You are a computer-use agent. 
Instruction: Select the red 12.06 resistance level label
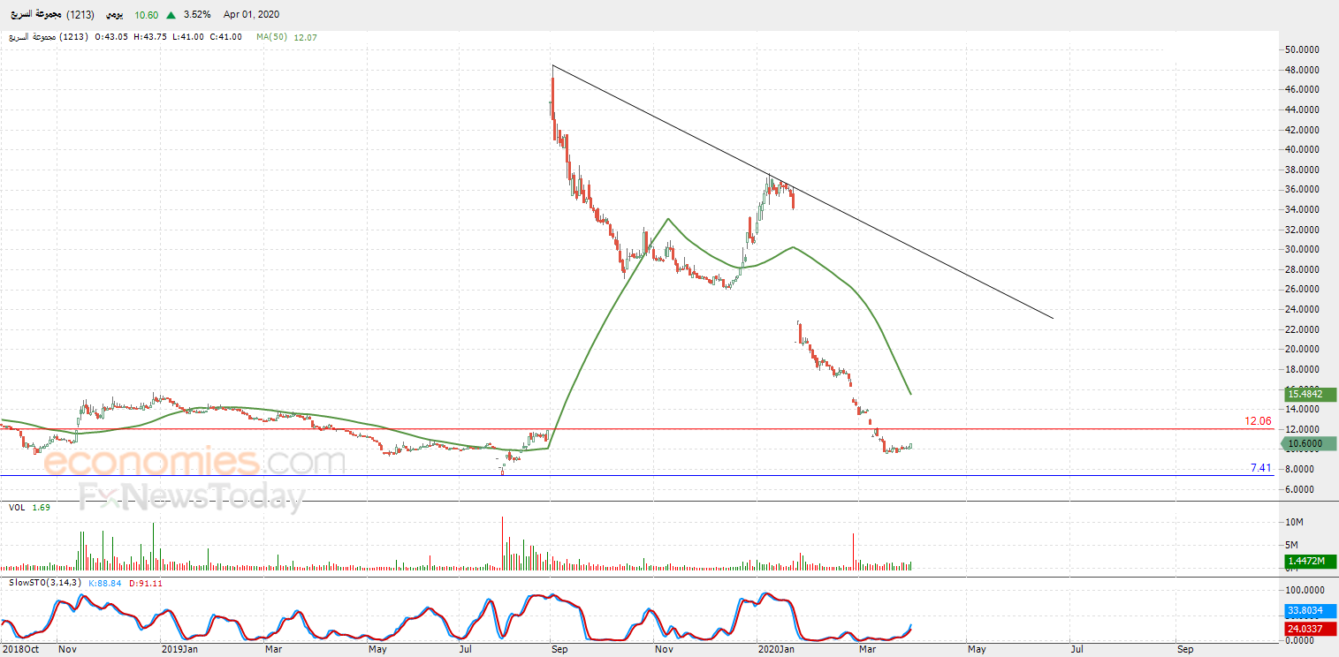[x=1258, y=421]
